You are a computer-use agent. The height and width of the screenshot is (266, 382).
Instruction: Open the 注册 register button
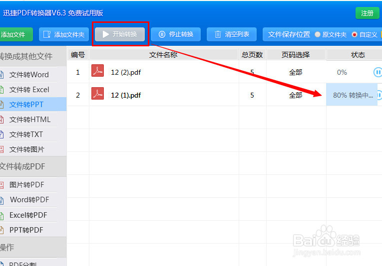pyautogui.click(x=367, y=13)
